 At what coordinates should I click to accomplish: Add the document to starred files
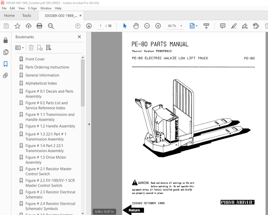(x=17, y=26)
